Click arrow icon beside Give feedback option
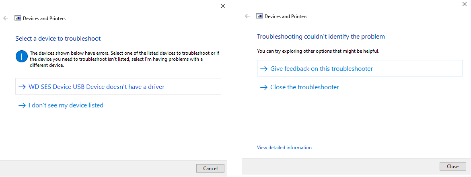 264,69
